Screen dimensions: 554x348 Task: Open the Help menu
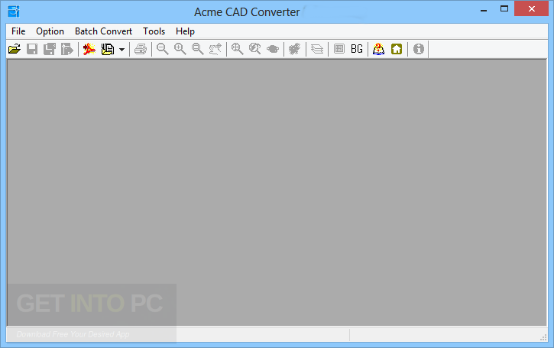pyautogui.click(x=185, y=31)
